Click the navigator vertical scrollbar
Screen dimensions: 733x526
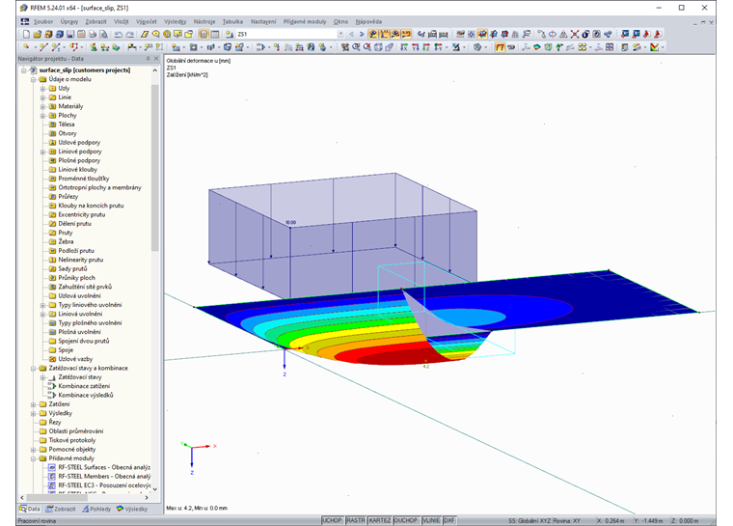click(x=155, y=169)
